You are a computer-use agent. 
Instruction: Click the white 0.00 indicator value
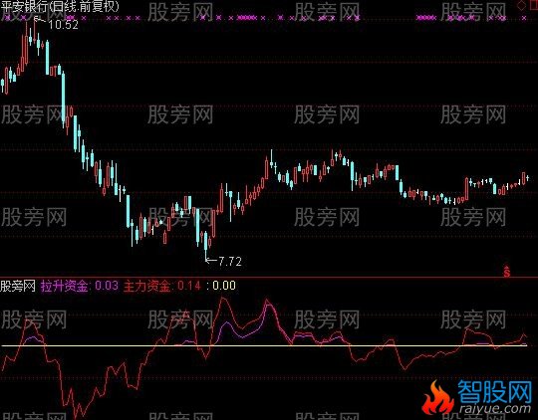(x=224, y=286)
